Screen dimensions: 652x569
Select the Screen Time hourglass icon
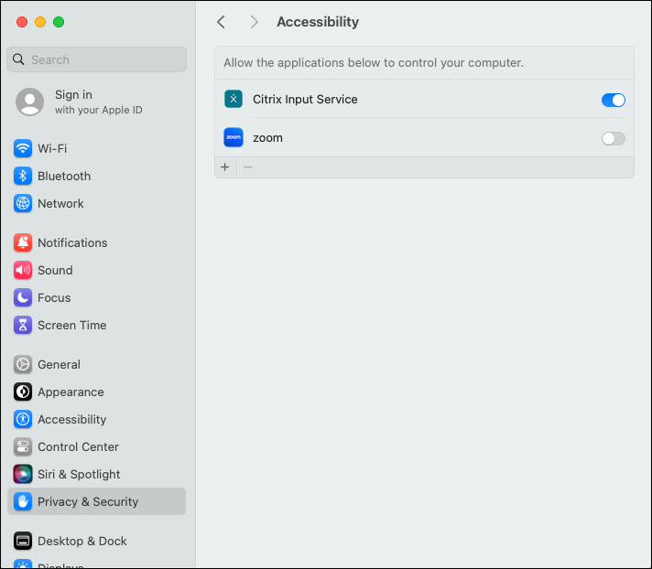click(23, 325)
